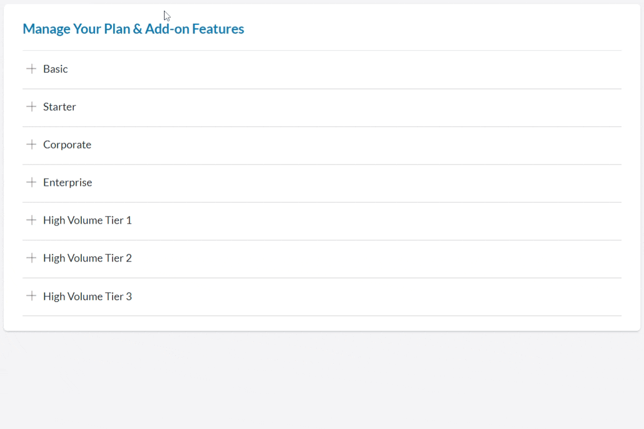Screen dimensions: 644x429
Task: Click the plus icon beside Corporate
Action: pyautogui.click(x=31, y=144)
